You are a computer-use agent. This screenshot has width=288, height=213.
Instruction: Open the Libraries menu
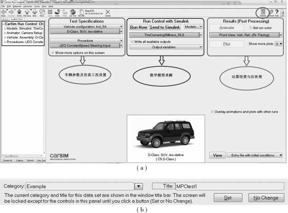[28, 6]
